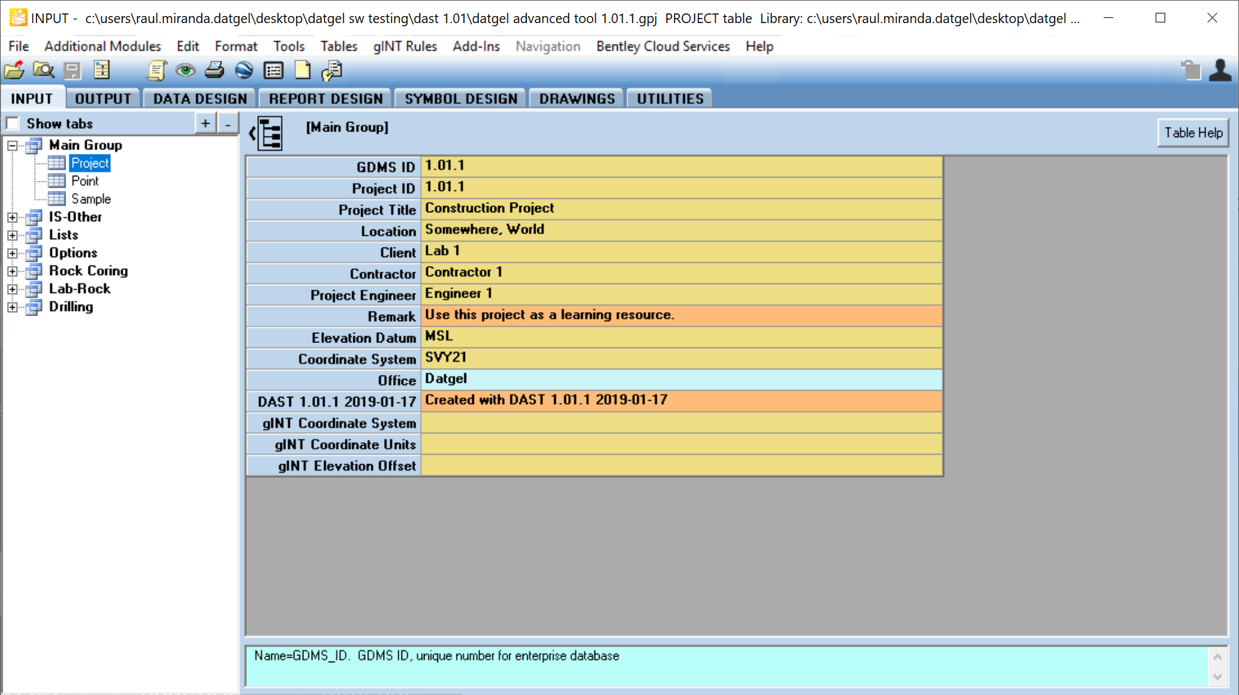1239x695 pixels.
Task: Open the Bentley user account icon
Action: click(x=1220, y=71)
